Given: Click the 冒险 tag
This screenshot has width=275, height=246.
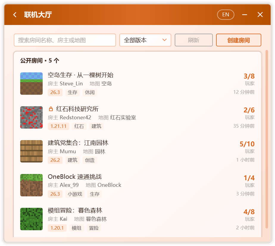Looking at the screenshot, I should click(x=94, y=228).
